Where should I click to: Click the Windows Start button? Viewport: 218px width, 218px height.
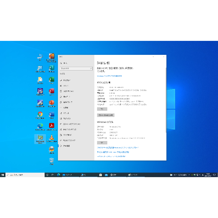pos(3,175)
